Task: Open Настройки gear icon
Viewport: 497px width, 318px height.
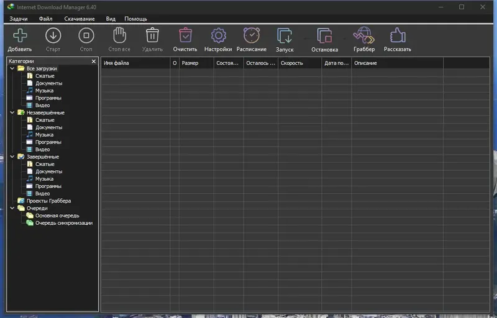Action: tap(219, 35)
